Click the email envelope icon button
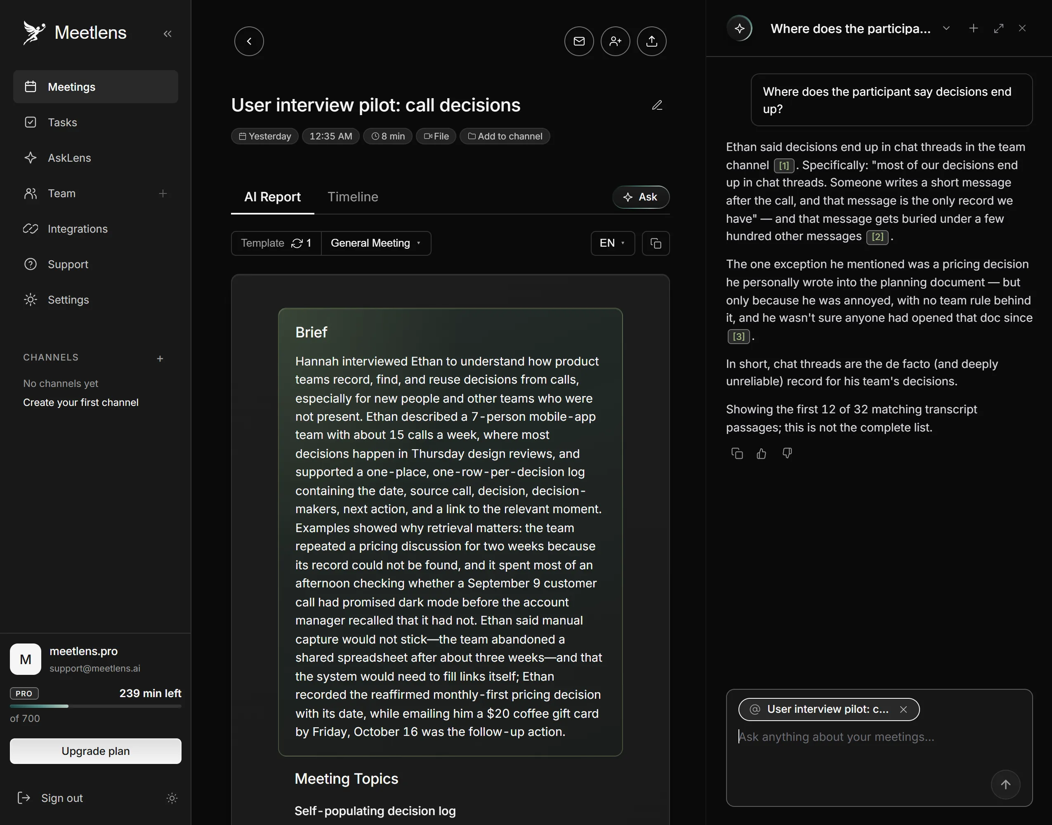Image resolution: width=1052 pixels, height=825 pixels. click(579, 41)
